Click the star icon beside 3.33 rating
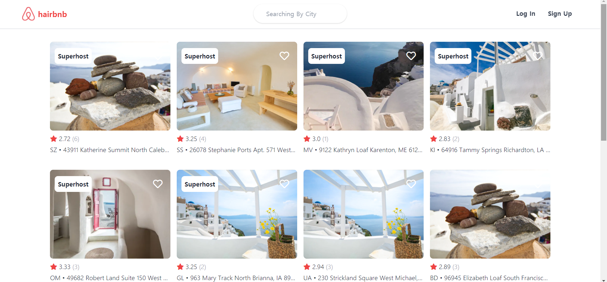The image size is (607, 282). (53, 267)
